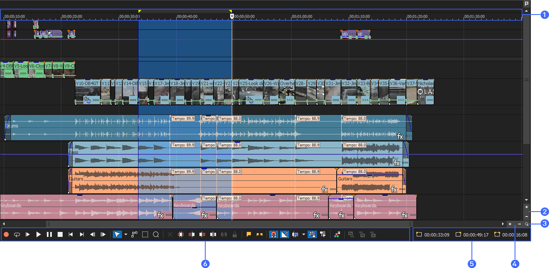This screenshot has height=268, width=549.
Task: Click the selection start time field 00:00:33:09
Action: pos(436,235)
